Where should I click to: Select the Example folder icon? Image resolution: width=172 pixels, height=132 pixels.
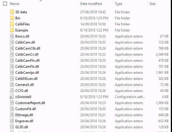point(12,30)
